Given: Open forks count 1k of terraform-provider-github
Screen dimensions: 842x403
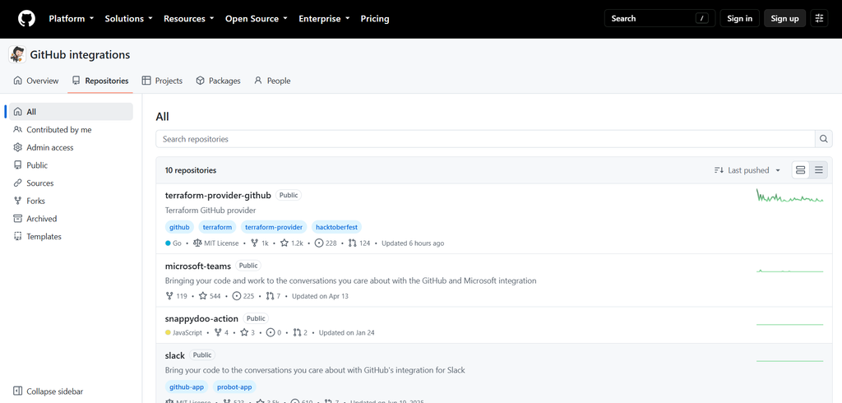Looking at the screenshot, I should click(259, 243).
